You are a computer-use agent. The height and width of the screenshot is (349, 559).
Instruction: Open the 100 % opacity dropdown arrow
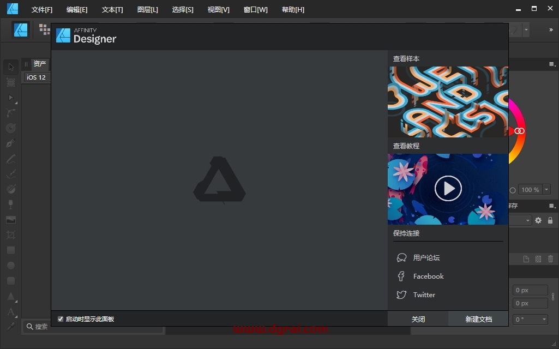click(546, 190)
